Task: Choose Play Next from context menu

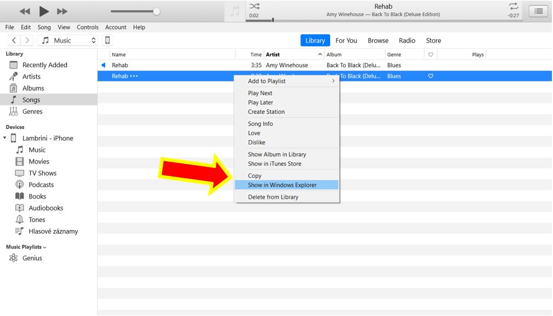Action: coord(287,93)
